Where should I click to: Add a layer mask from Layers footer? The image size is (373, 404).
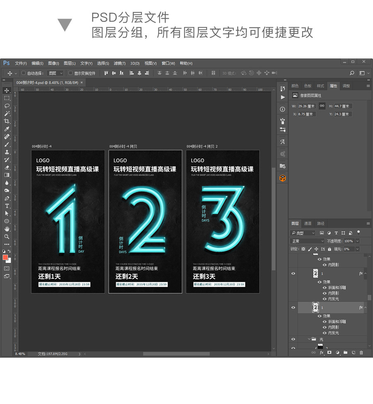coord(329,353)
